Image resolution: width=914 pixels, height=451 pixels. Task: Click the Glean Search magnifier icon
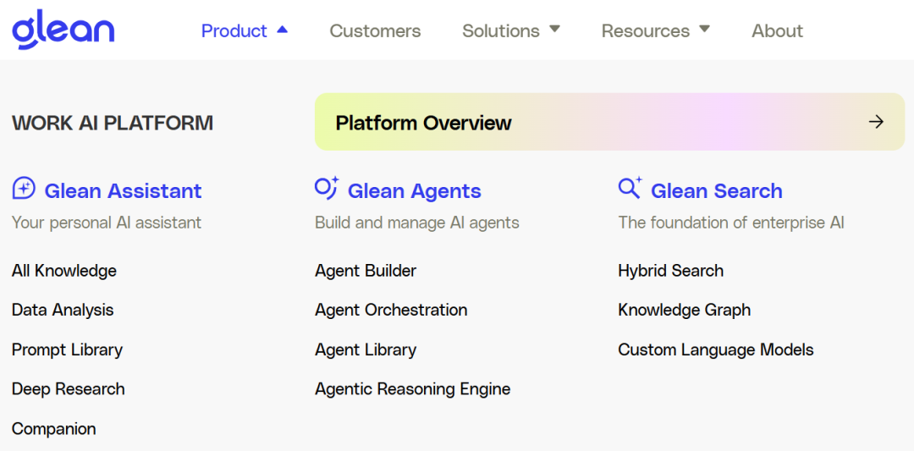pyautogui.click(x=630, y=188)
